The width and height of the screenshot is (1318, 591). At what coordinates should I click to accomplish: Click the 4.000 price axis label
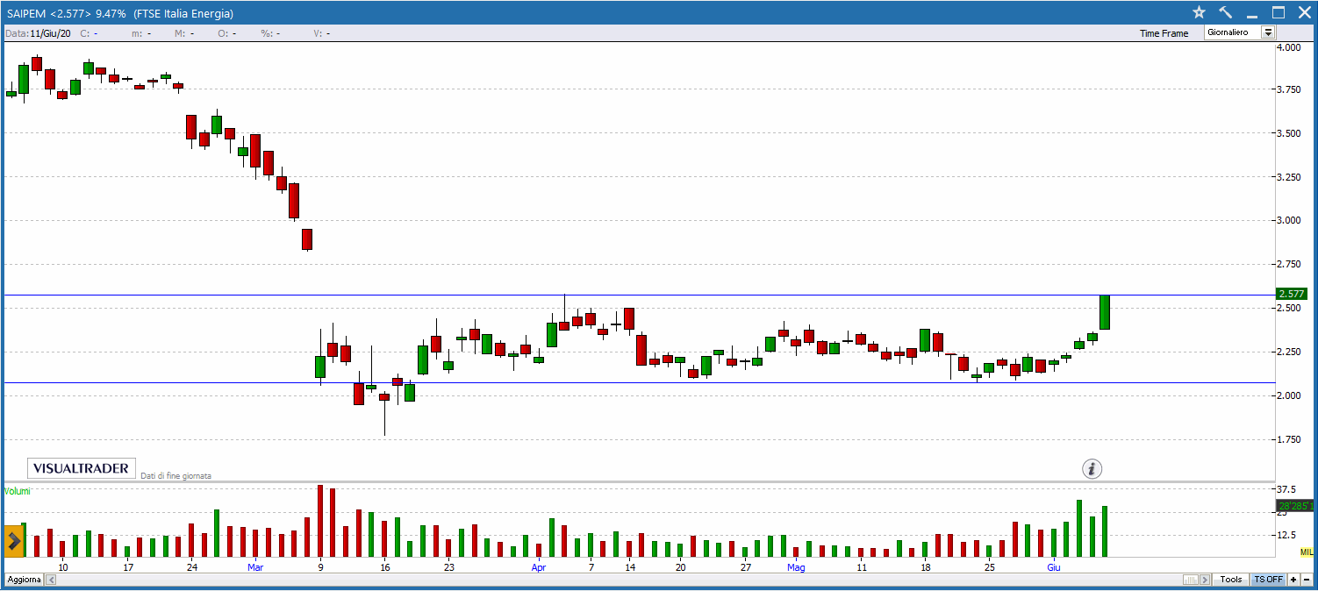click(1289, 47)
